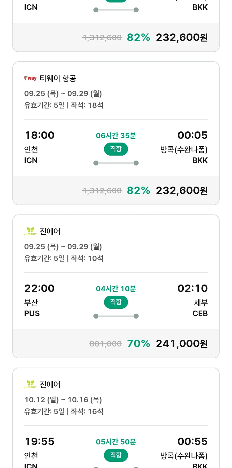Viewport: 232px width, 468px height.
Task: Click the 02:10 Cebu arrival time
Action: click(192, 288)
